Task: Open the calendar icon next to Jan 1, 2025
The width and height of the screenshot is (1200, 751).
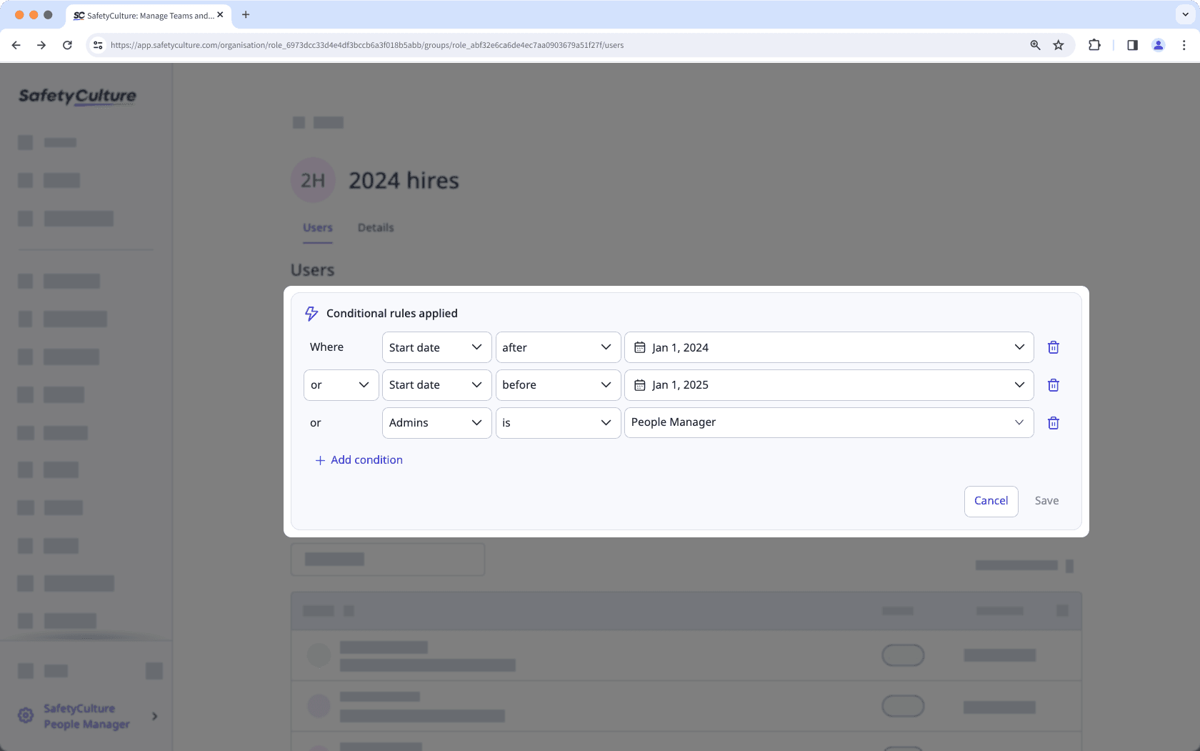Action: pos(640,384)
